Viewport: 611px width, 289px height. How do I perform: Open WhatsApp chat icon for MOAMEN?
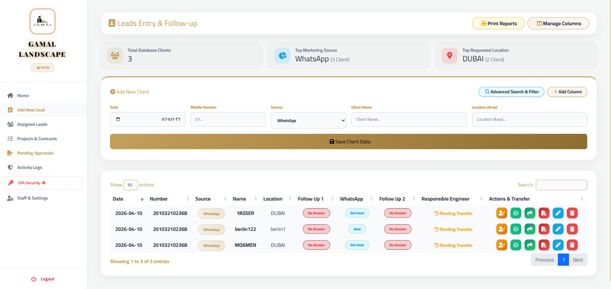coord(516,245)
